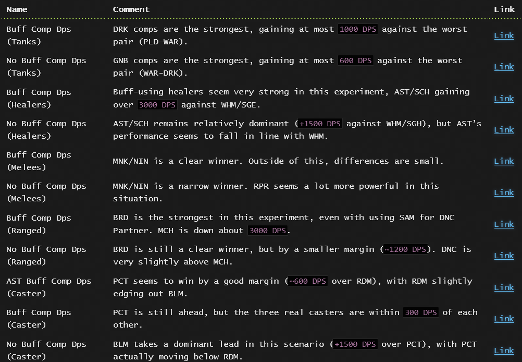Screen dimensions: 522x362
Task: Click 'Buff Comp Dps (Ranged)' name cell
Action: pos(39,224)
